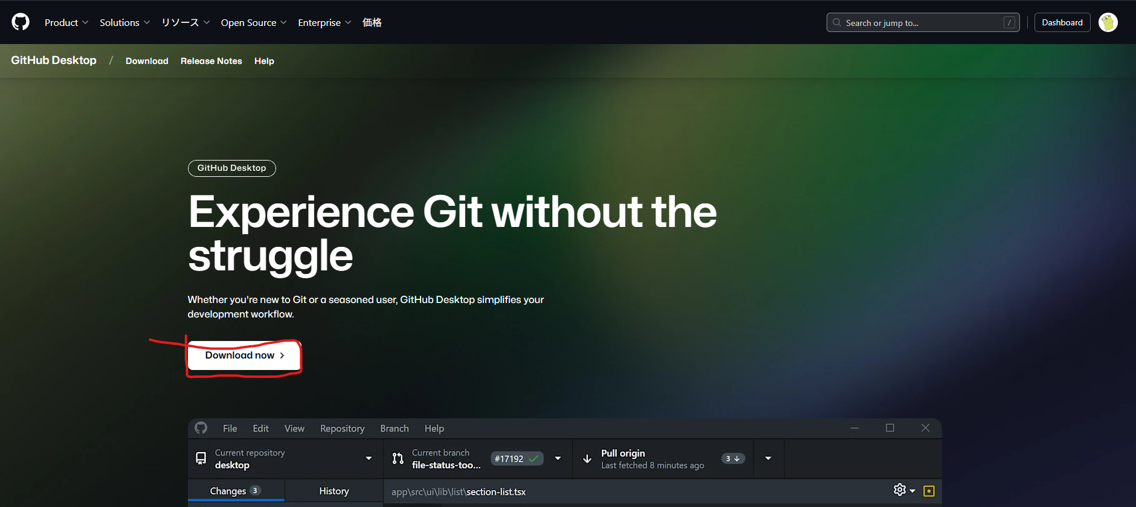Expand the リソース menu

186,22
